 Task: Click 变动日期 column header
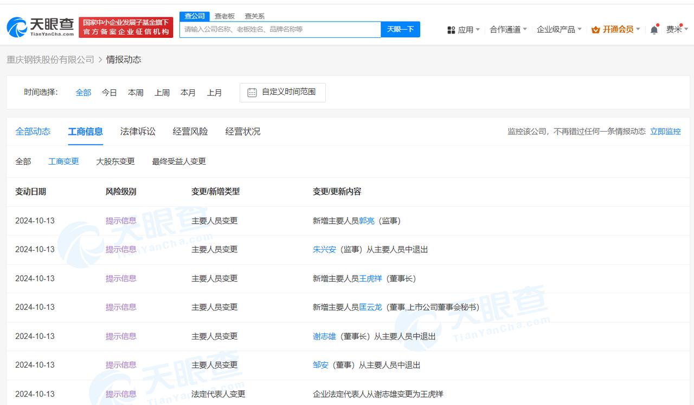click(30, 192)
